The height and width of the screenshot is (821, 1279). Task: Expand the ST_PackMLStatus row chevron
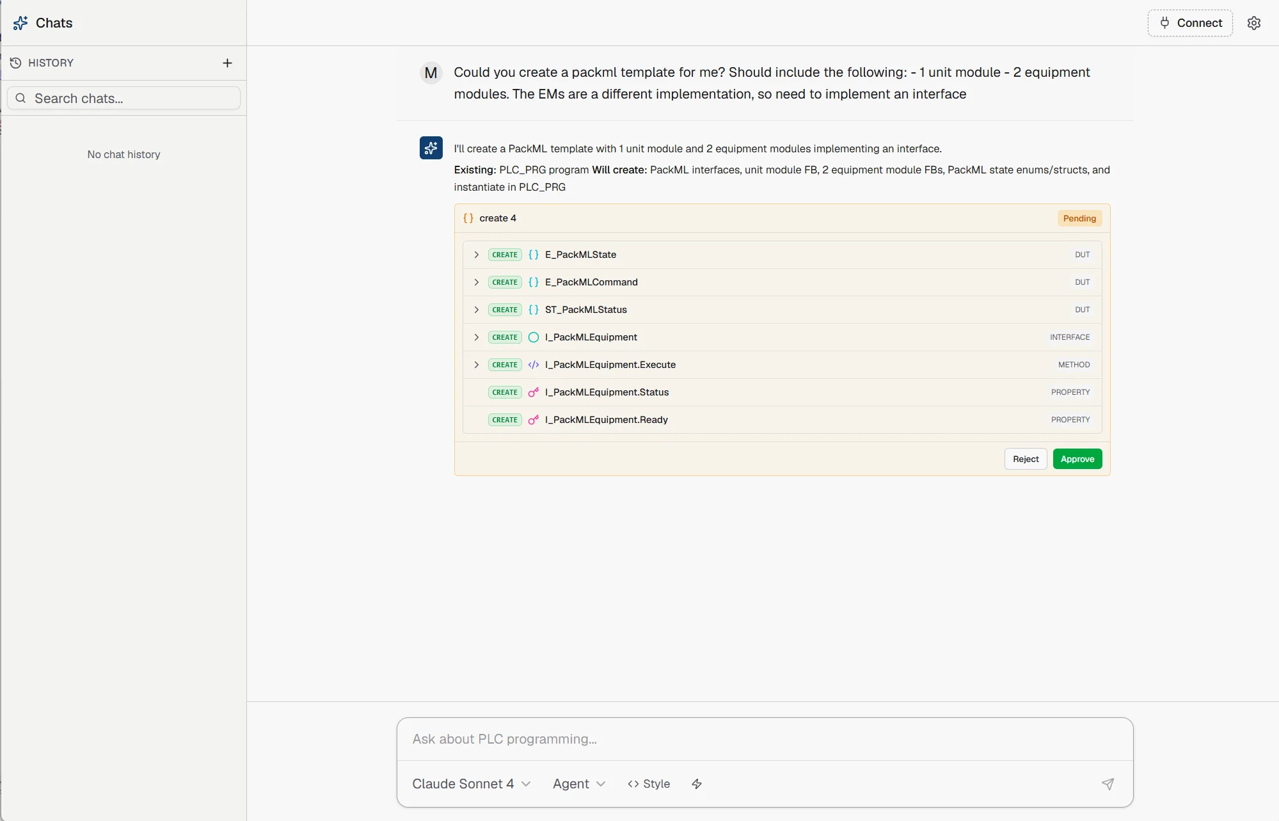tap(476, 310)
